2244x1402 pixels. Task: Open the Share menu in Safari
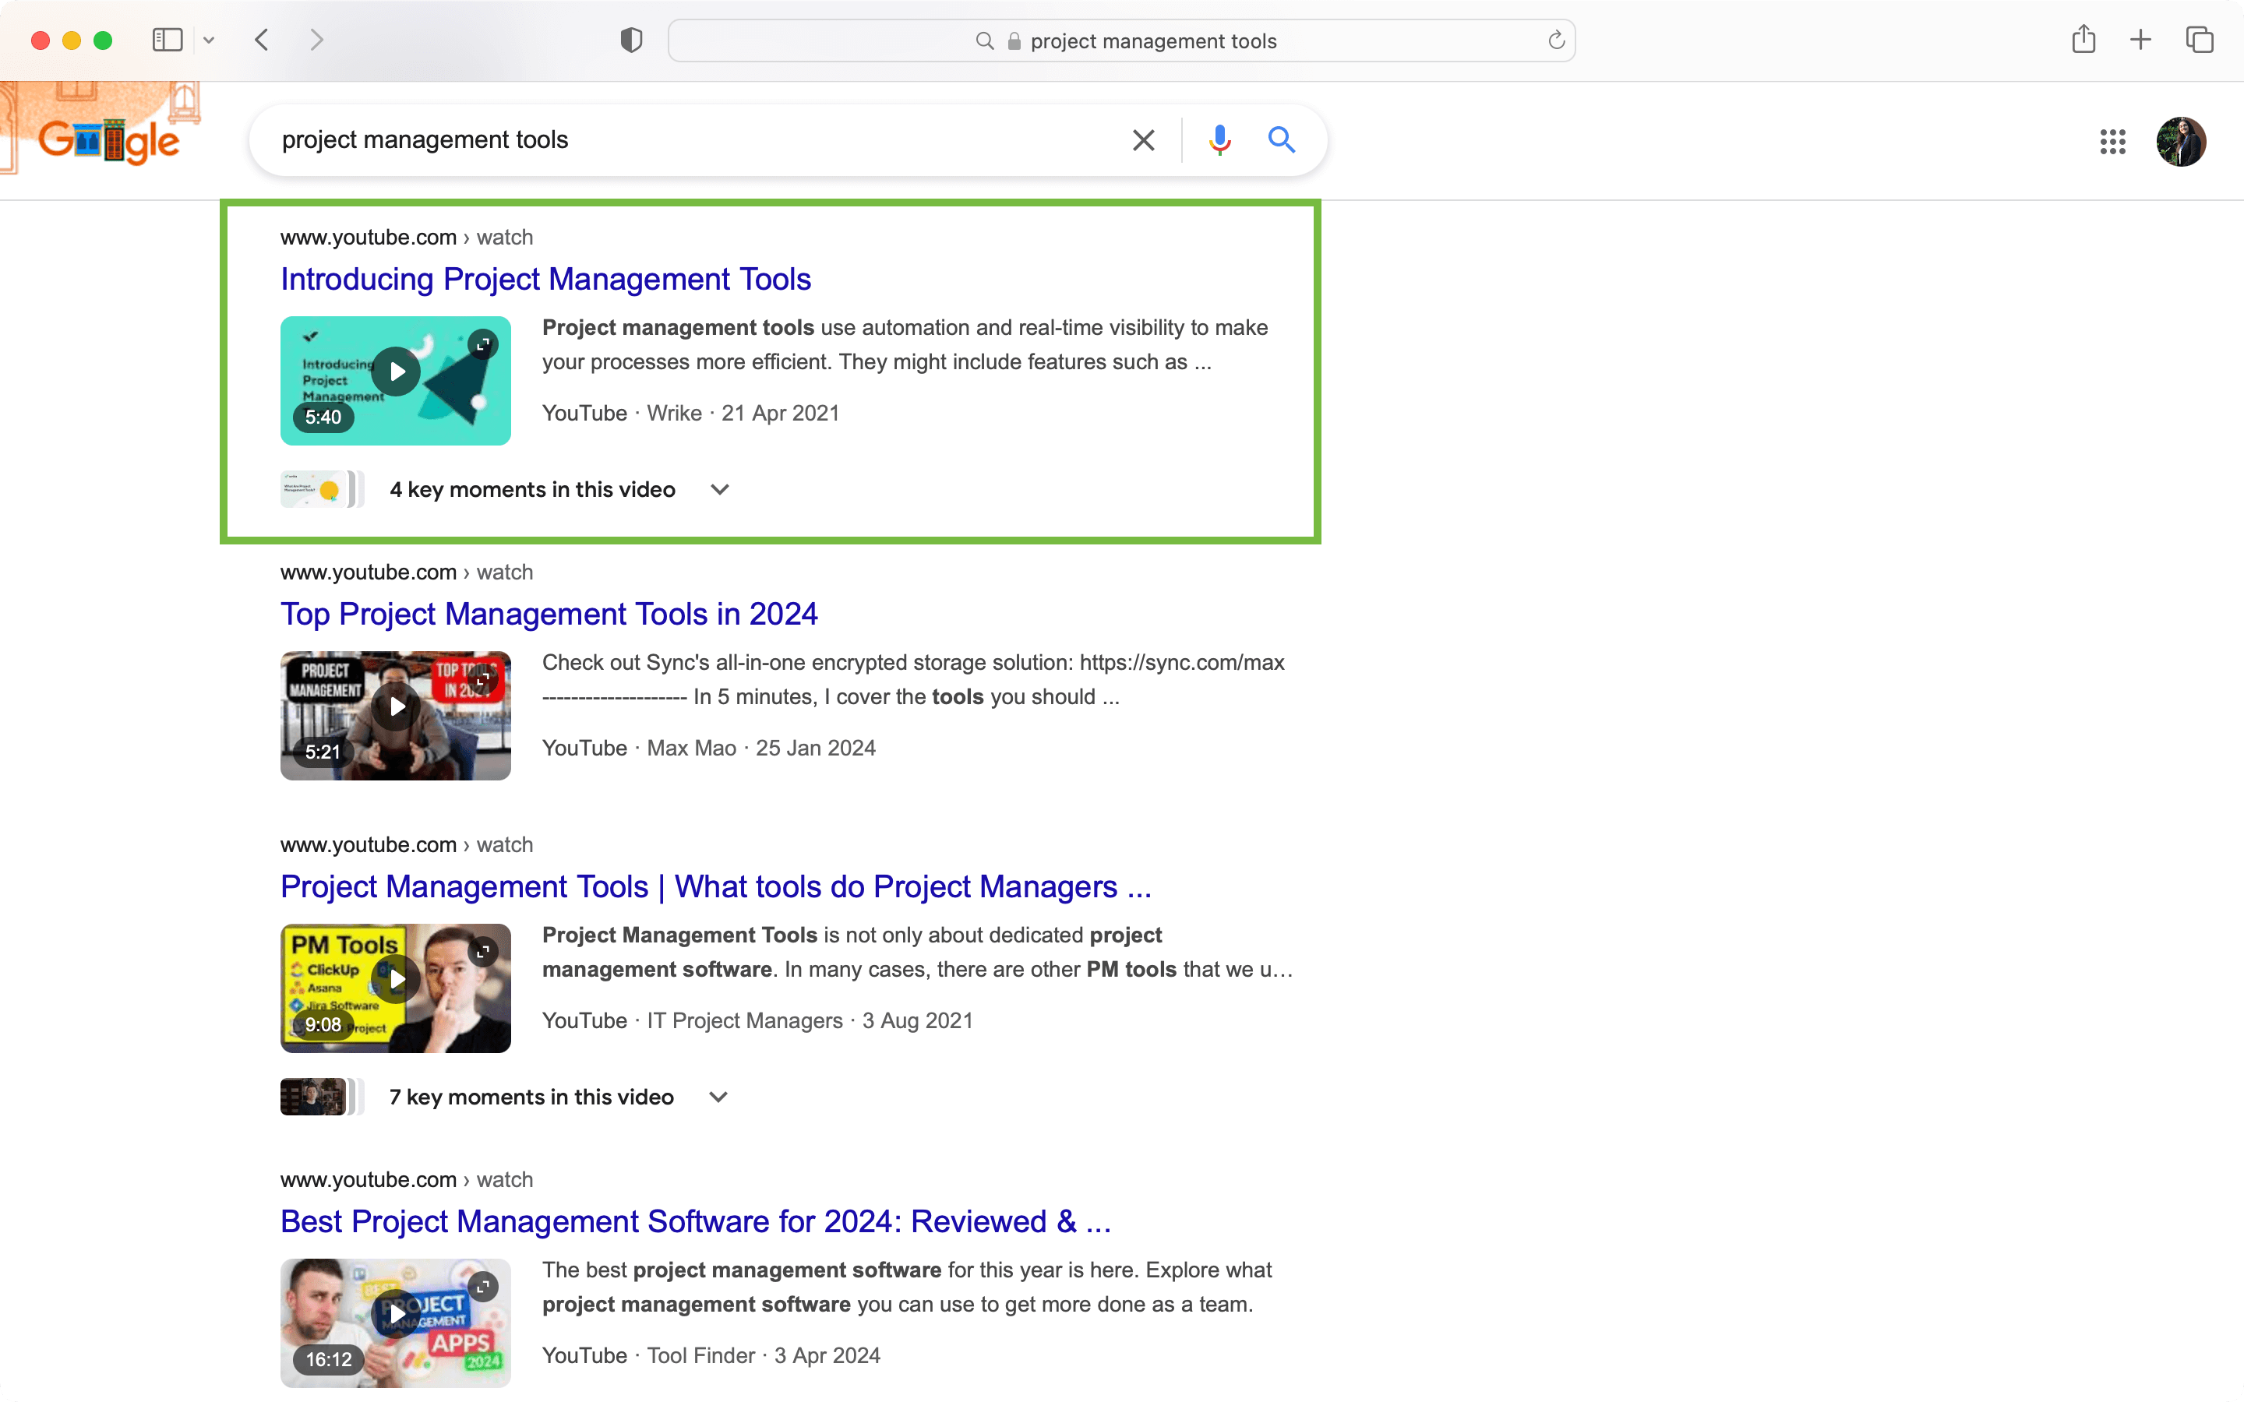coord(2083,39)
